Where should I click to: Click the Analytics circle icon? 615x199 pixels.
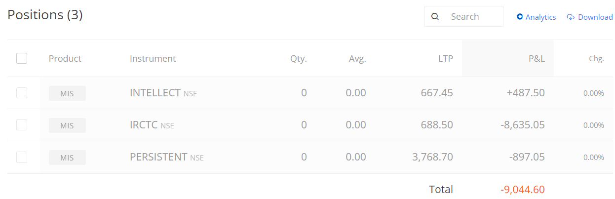click(520, 17)
